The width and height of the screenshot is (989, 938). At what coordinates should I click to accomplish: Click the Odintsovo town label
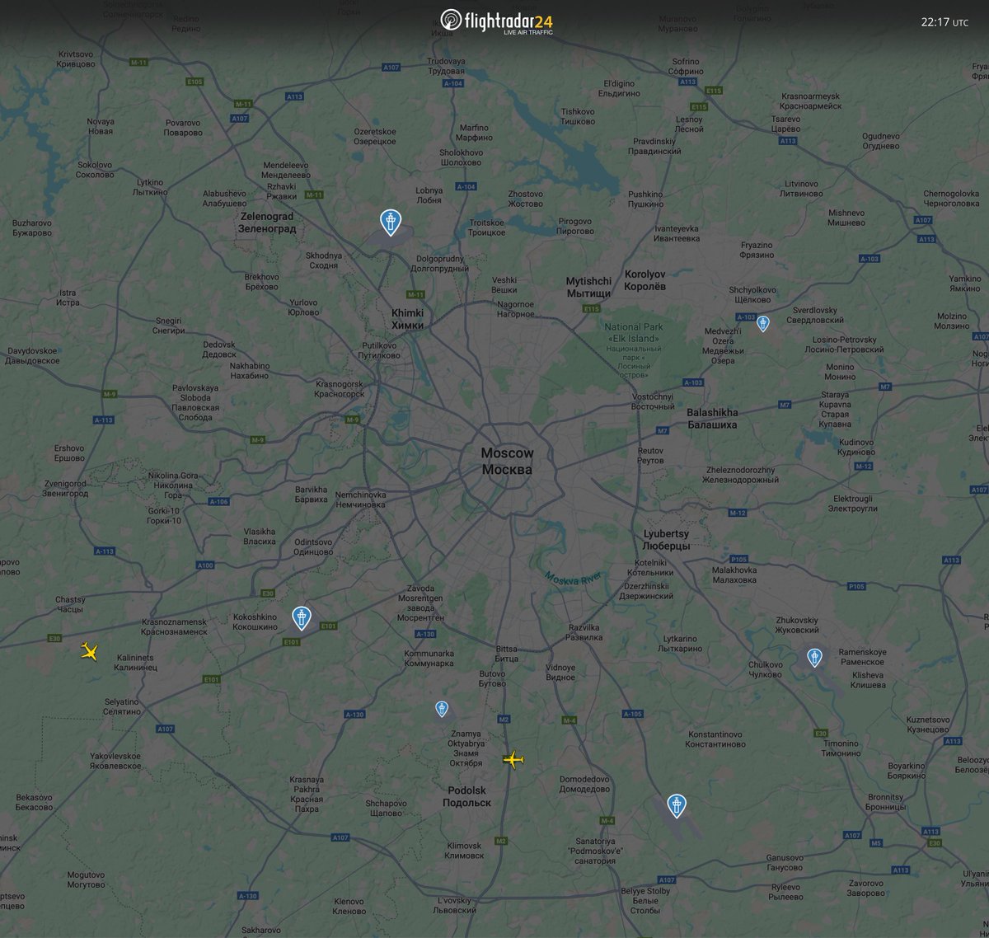coord(313,546)
